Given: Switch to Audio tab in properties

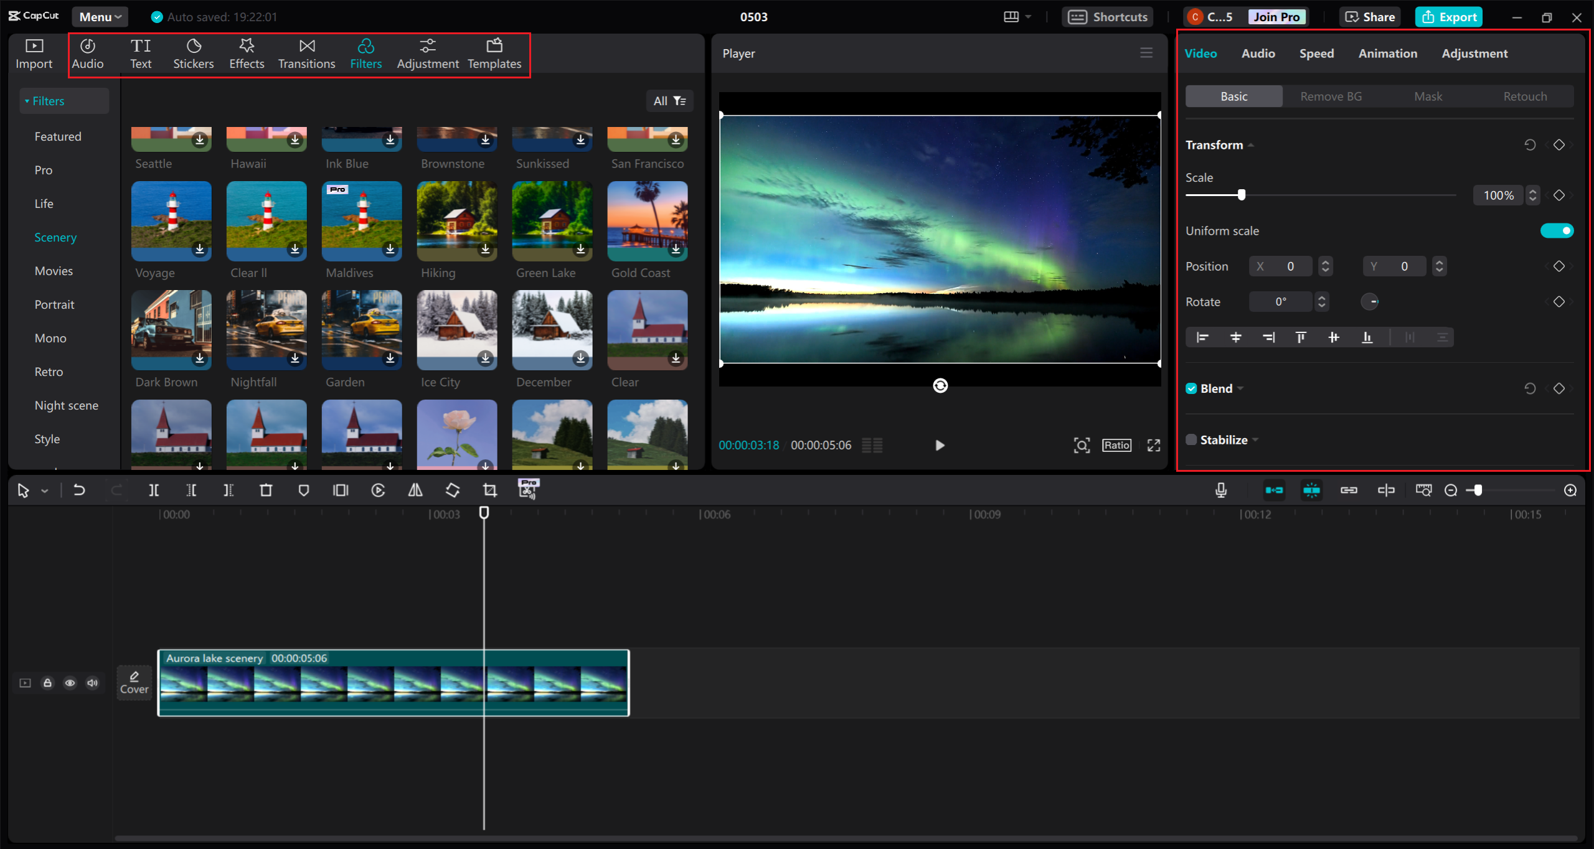Looking at the screenshot, I should coord(1258,53).
